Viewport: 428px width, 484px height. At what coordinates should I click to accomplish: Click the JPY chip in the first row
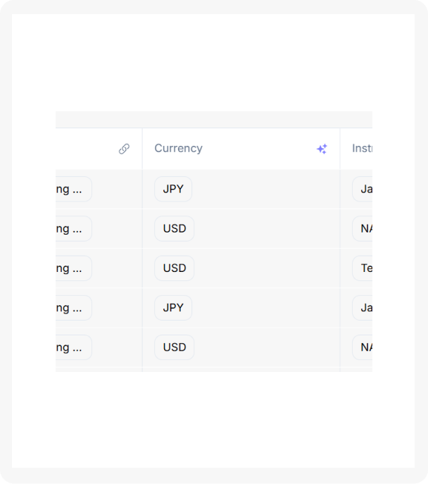(173, 189)
